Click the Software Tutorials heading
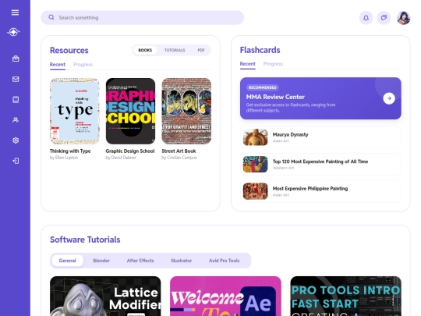The image size is (421, 316). click(x=85, y=240)
